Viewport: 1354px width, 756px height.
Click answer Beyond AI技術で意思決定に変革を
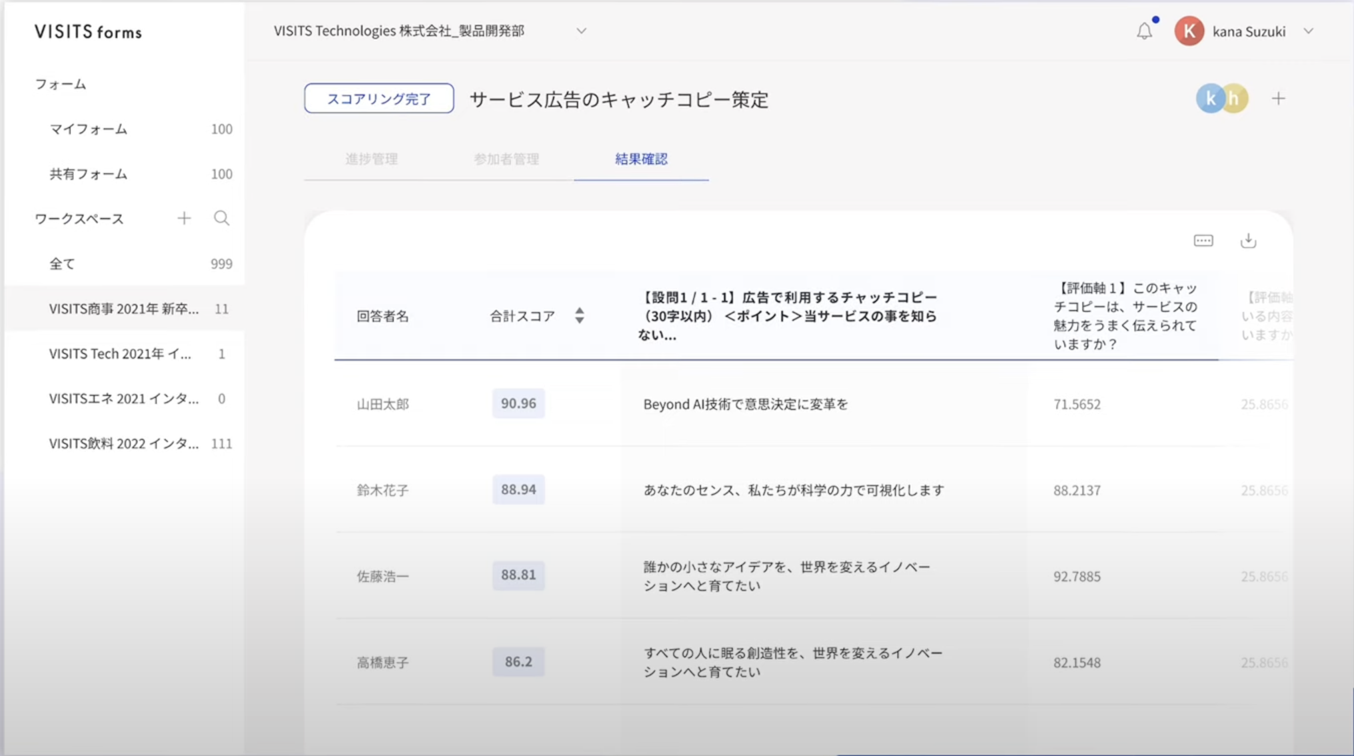coord(745,404)
